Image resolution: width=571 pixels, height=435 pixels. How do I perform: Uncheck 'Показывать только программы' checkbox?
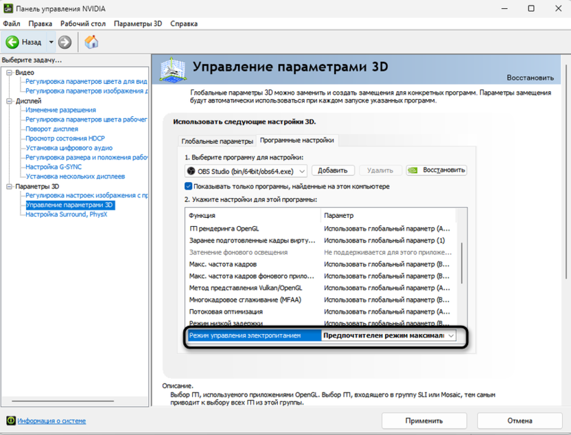pos(188,186)
